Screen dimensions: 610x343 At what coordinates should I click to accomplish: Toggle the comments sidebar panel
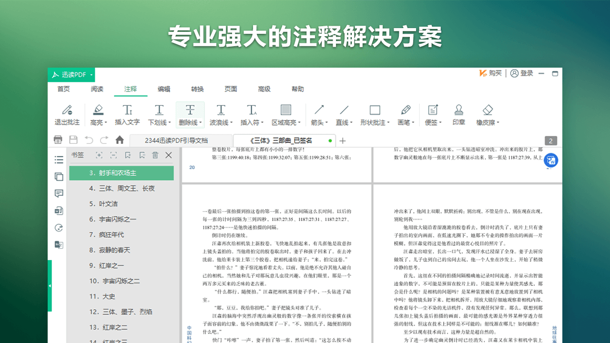(x=59, y=193)
